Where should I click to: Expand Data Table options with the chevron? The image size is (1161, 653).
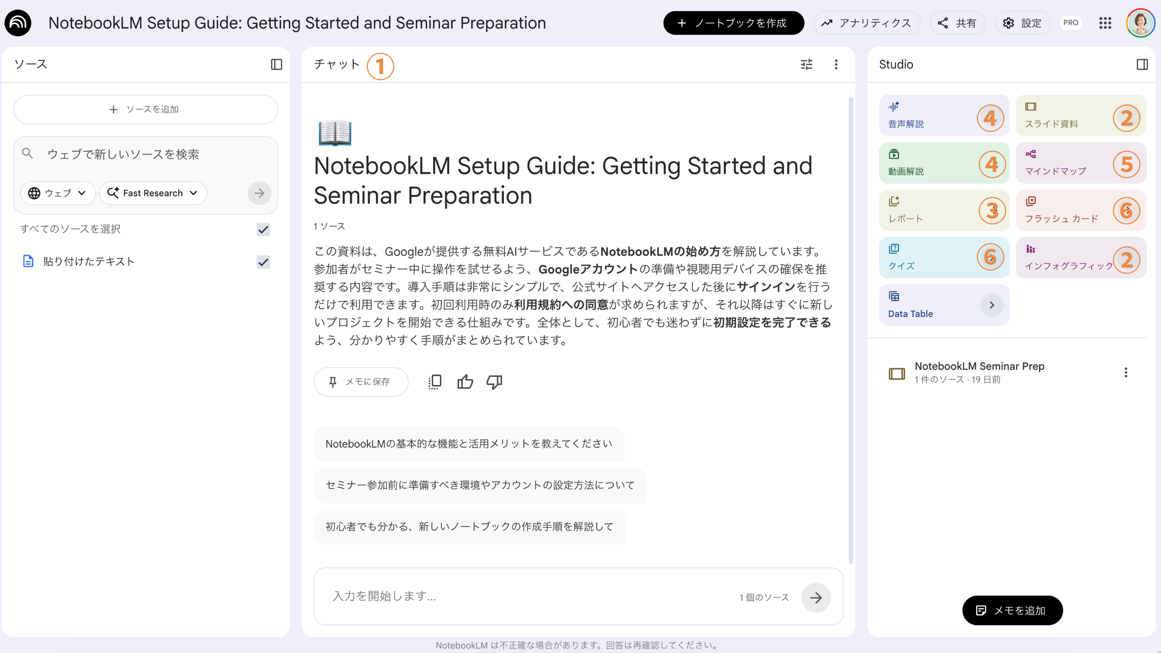[991, 305]
